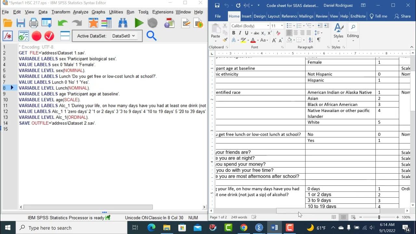The width and height of the screenshot is (416, 234).
Task: Click the split editor pane icon
Action: coord(65,36)
